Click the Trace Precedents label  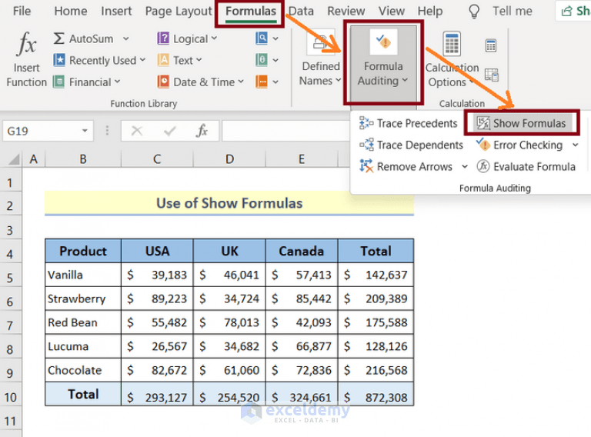point(417,123)
